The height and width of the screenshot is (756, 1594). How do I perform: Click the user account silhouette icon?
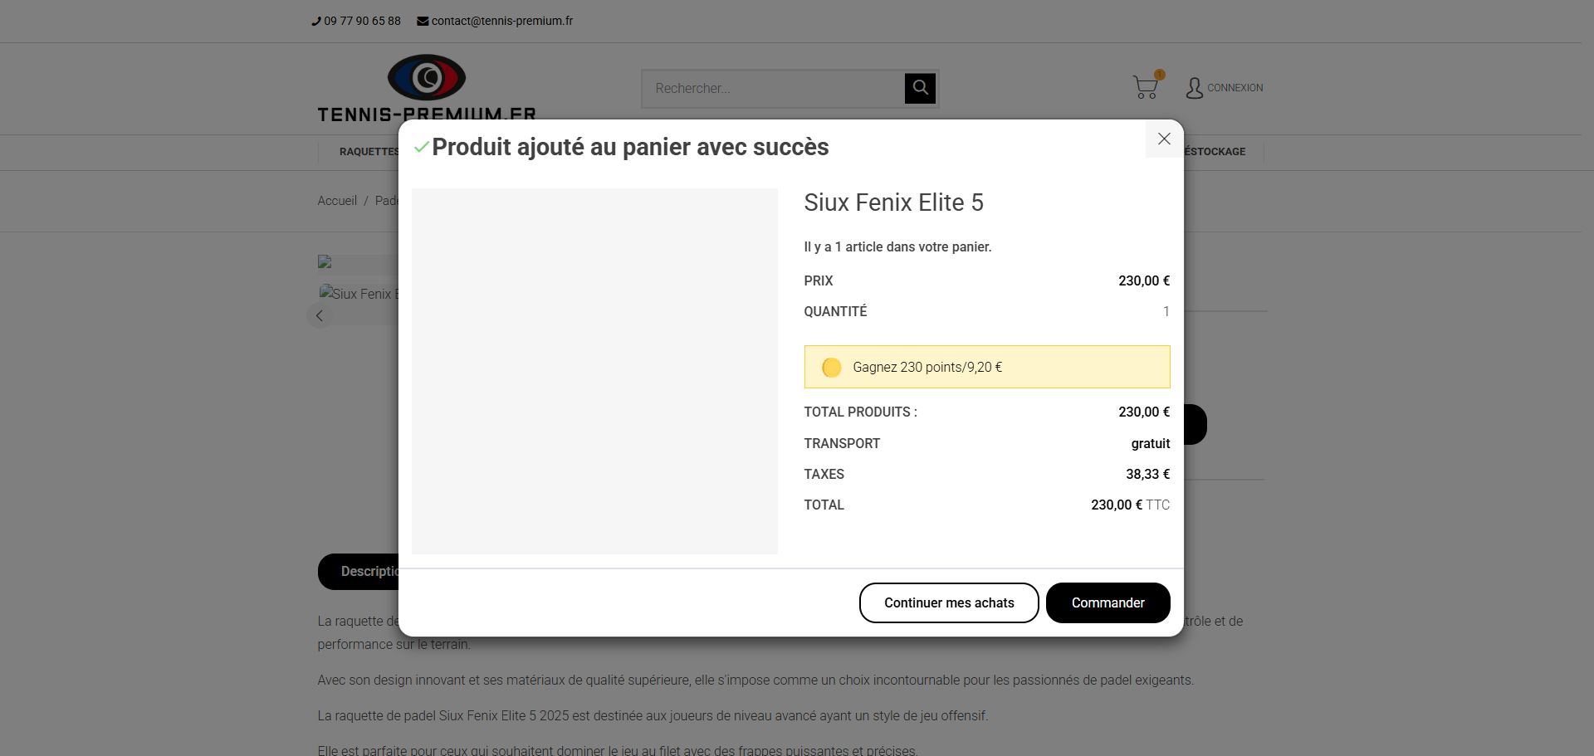(1194, 88)
